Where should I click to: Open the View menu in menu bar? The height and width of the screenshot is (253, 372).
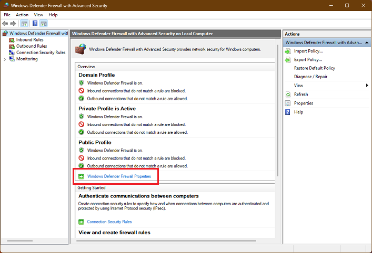click(38, 15)
